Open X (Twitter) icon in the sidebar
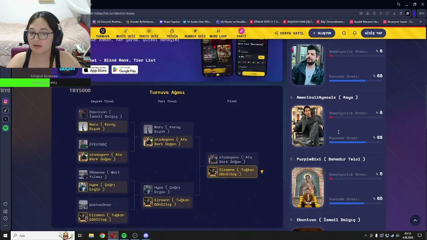Viewport: 427px width, 240px height. pos(5,119)
